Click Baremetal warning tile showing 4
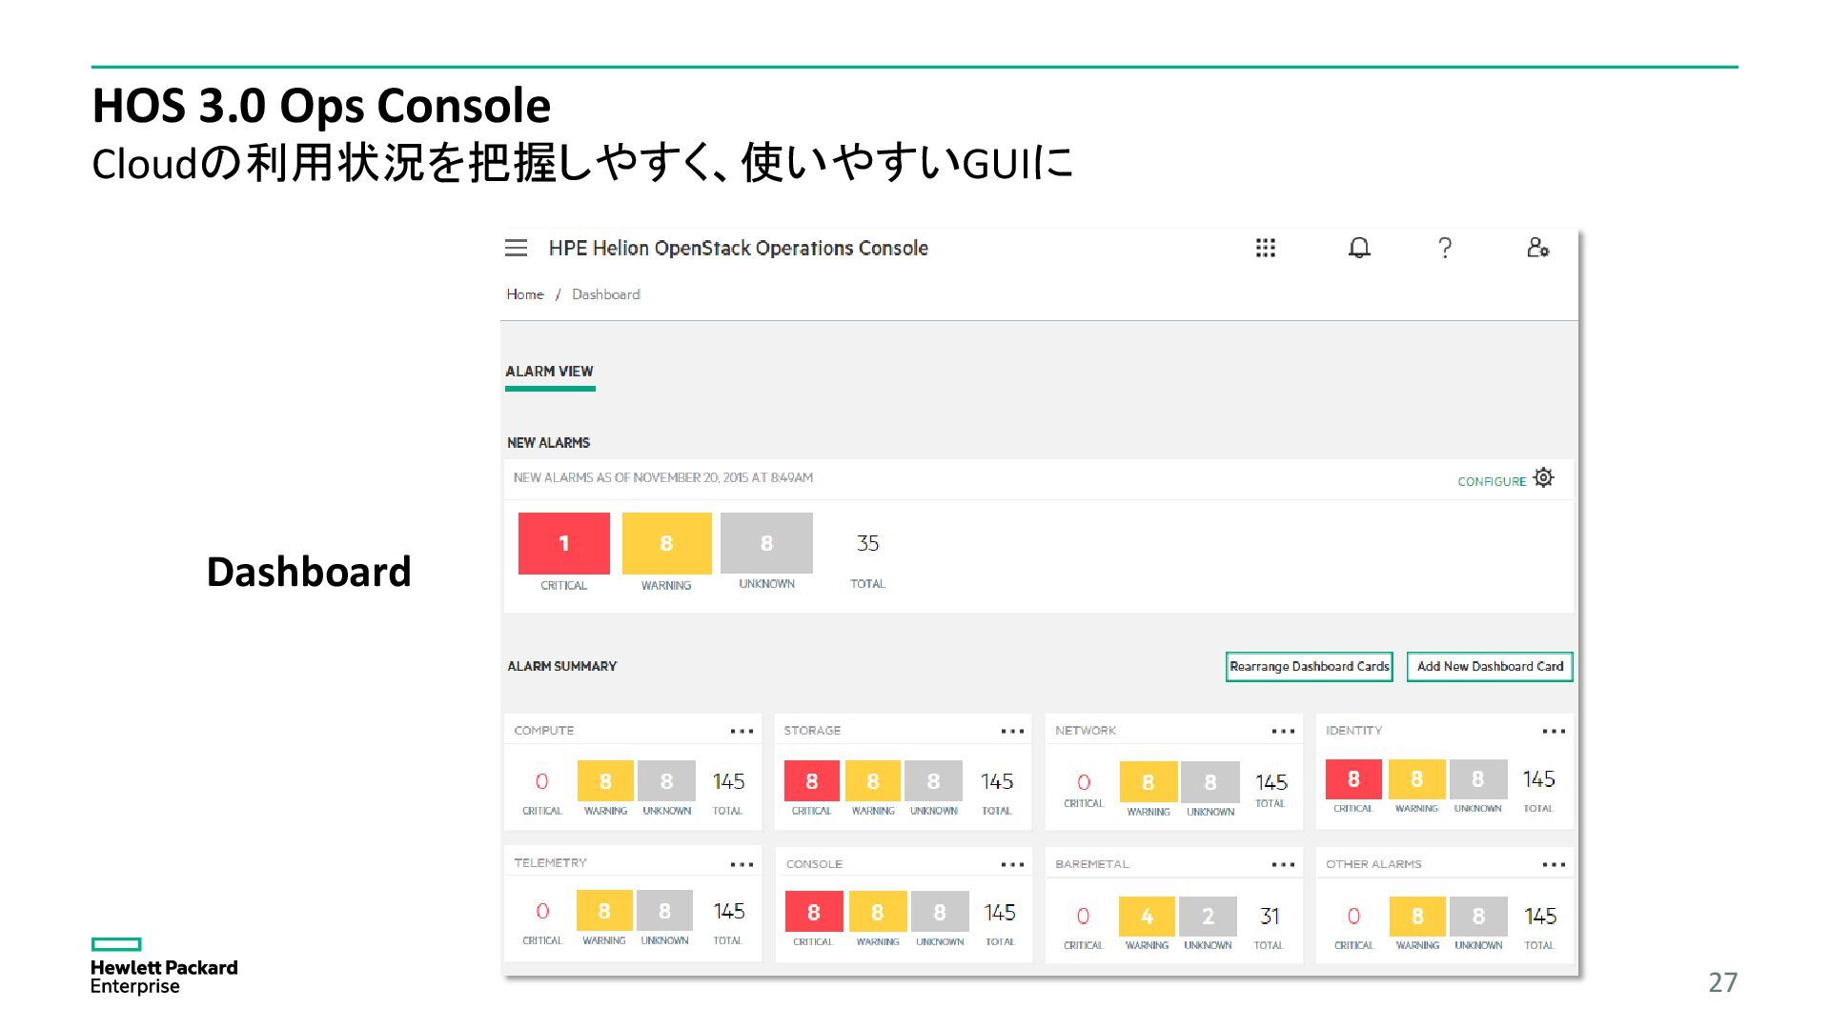This screenshot has height=1029, width=1830. coord(1147,917)
